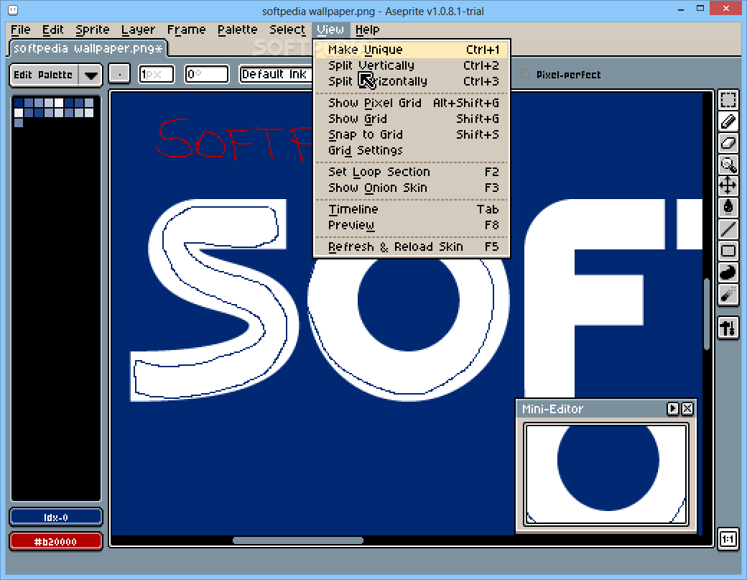
Task: Collapse the open View menu
Action: point(330,29)
